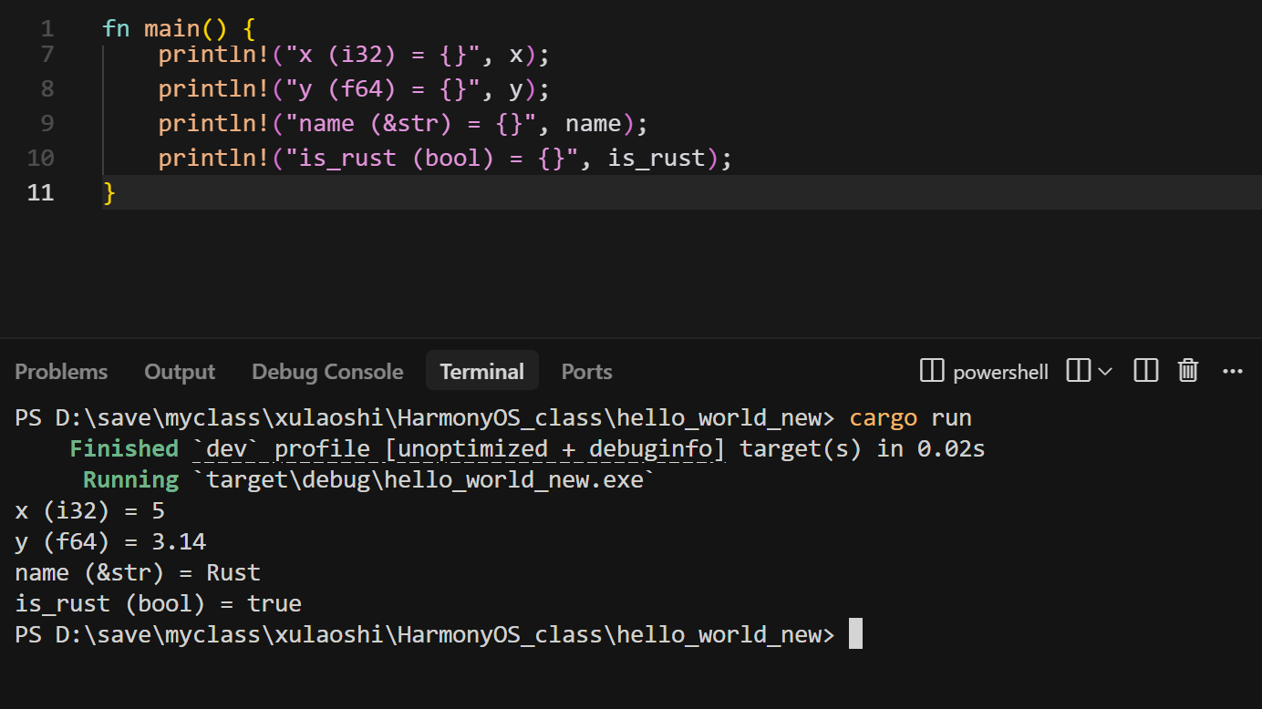Click the target\debug\hello_world_new.exe path
The height and width of the screenshot is (709, 1262).
click(x=425, y=479)
